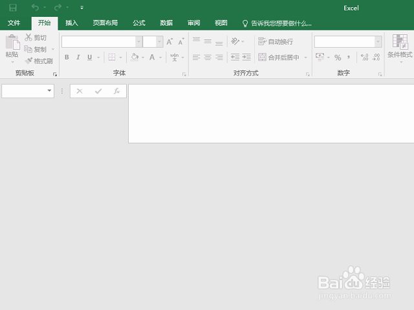Open the 字体 dialog launcher

coord(184,74)
